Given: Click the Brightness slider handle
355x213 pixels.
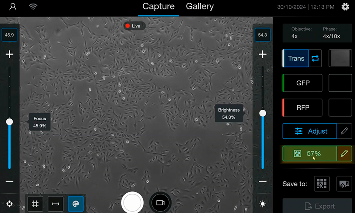Looking at the screenshot, I should point(262,113).
